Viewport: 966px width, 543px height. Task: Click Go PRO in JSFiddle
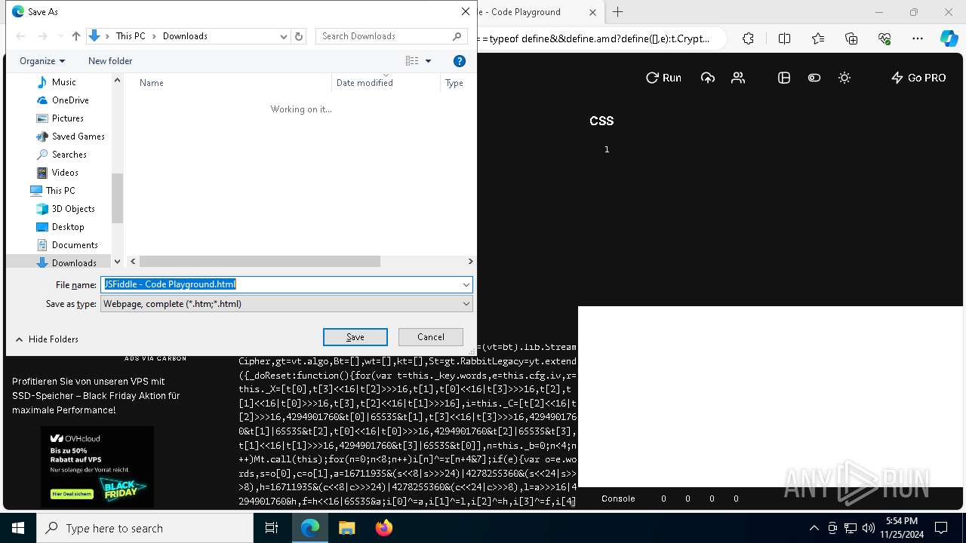coord(918,78)
